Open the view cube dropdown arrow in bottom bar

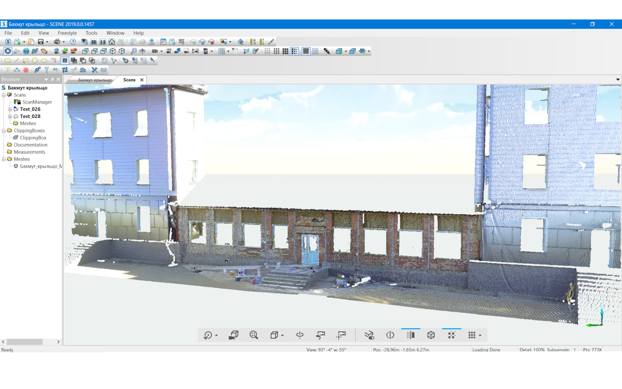tap(283, 335)
